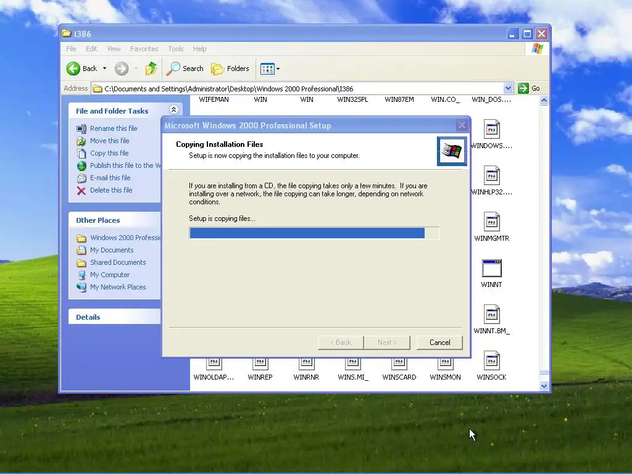Select the WINDOWS file icon
The height and width of the screenshot is (474, 632).
492,129
